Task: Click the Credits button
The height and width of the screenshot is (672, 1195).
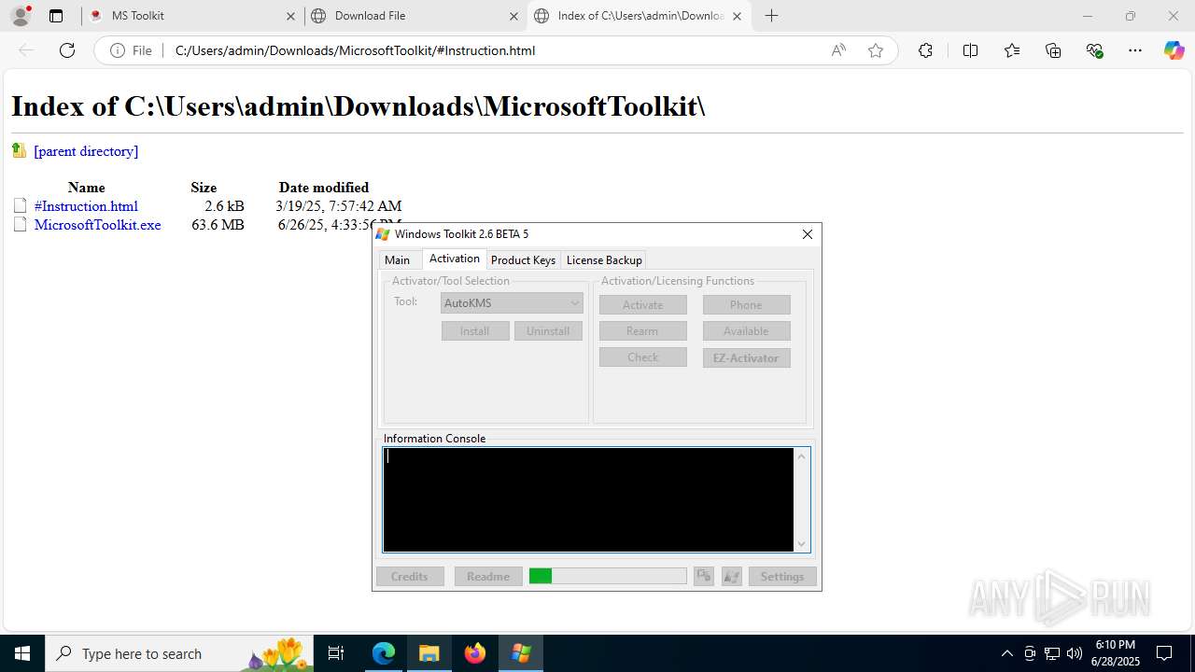Action: pyautogui.click(x=410, y=577)
